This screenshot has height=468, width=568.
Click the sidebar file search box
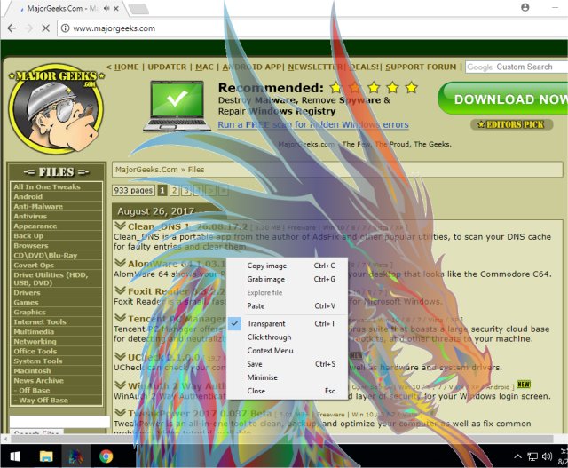tap(59, 422)
